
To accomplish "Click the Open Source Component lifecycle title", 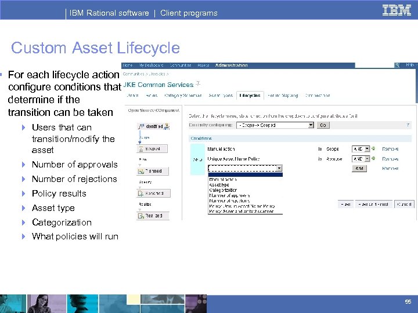I will pyautogui.click(x=153, y=111).
